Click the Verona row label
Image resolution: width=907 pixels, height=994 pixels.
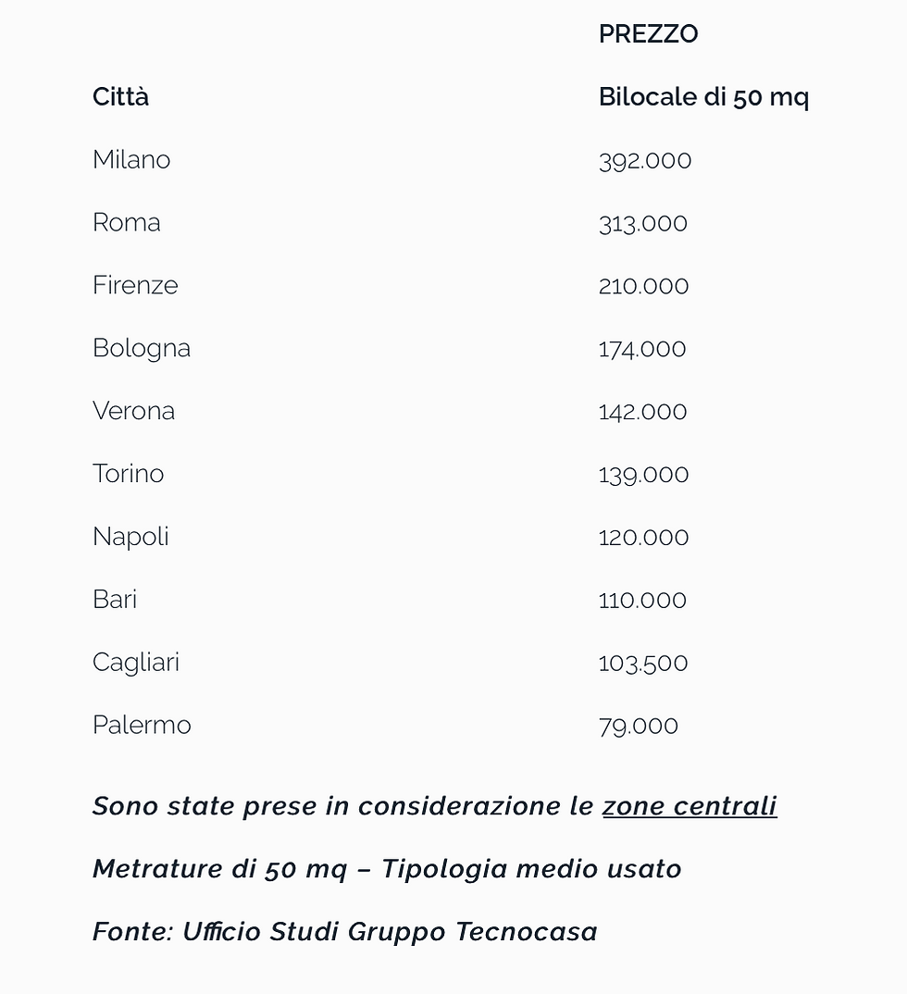pos(133,411)
